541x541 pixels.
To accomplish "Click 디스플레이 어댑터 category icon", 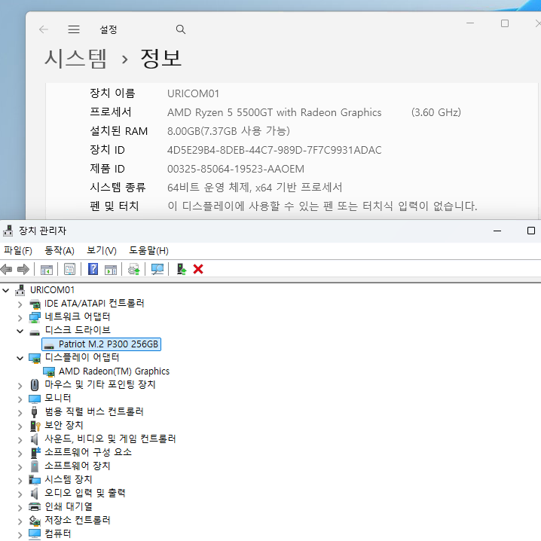I will [35, 358].
